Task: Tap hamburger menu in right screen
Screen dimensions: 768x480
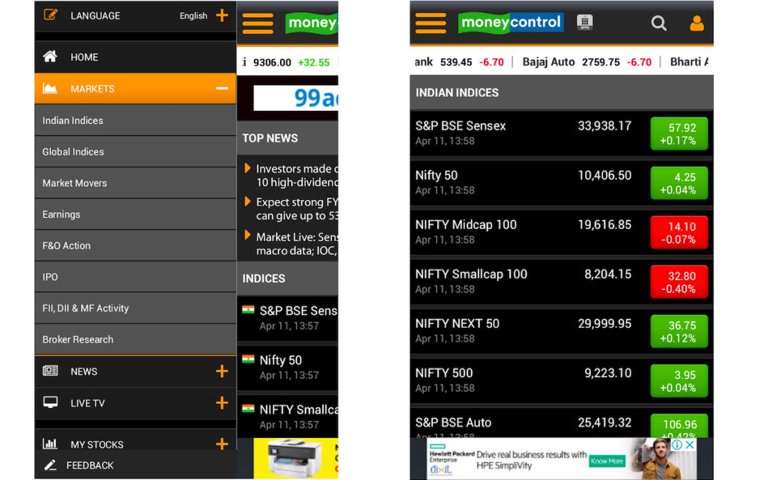Action: coord(430,23)
